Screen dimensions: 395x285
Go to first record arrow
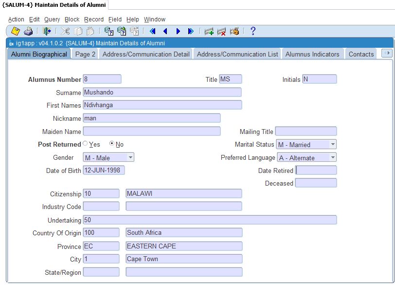tap(152, 31)
